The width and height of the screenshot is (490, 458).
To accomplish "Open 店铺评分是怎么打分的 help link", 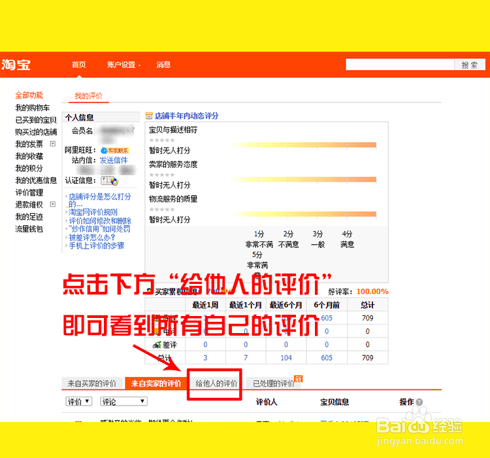I will 100,200.
